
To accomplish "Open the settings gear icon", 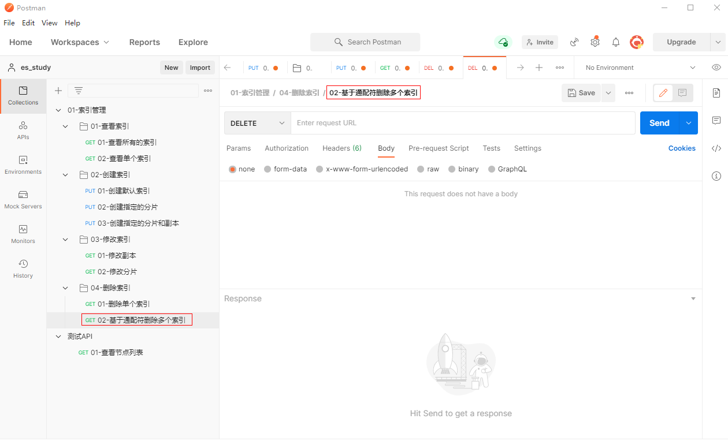I will pyautogui.click(x=595, y=42).
